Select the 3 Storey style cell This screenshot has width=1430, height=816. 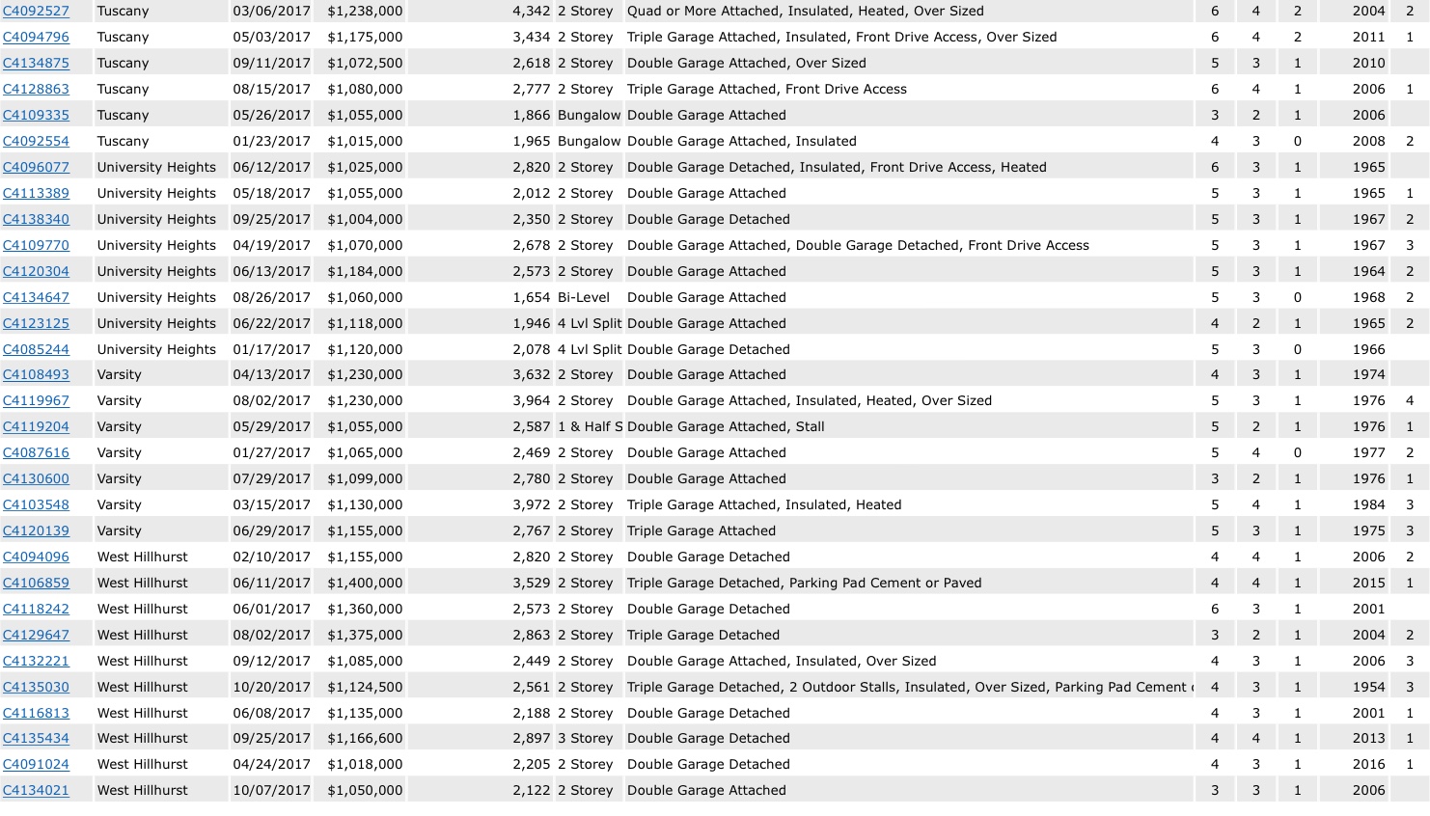coord(585,739)
